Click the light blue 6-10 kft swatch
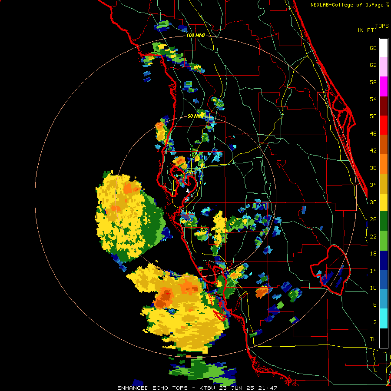The image size is (391, 391). tap(384, 299)
